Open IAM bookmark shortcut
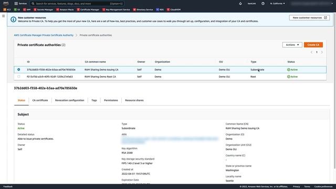Screen dimensions: 336x189 pyautogui.click(x=27, y=9)
